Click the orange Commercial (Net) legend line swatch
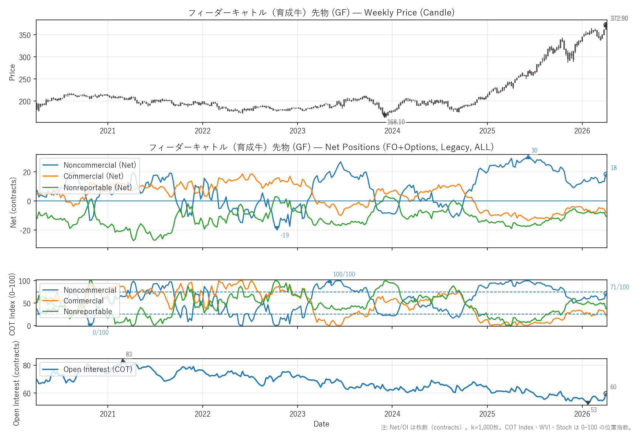This screenshot has width=638, height=435. pos(51,176)
